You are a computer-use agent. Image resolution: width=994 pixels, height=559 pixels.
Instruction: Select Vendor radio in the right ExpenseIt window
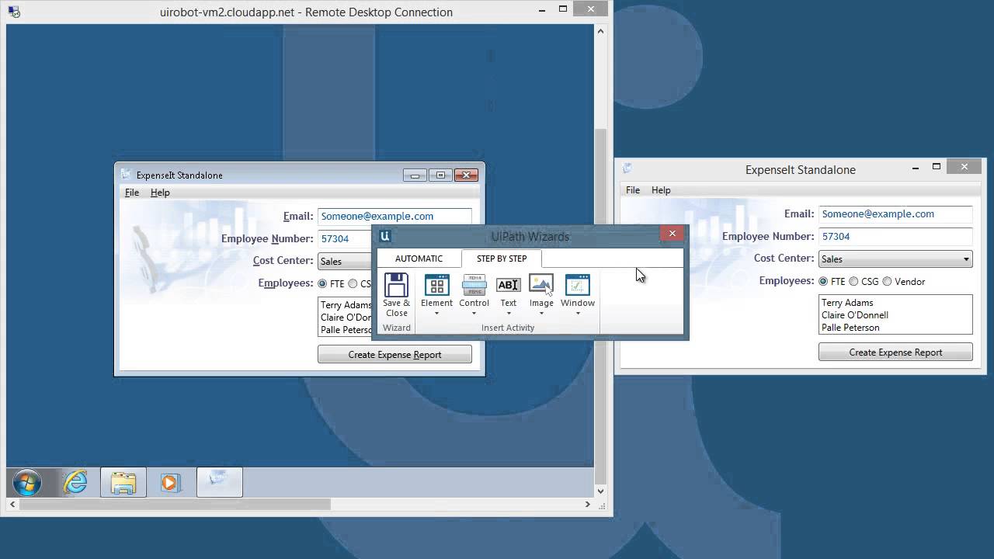pos(887,281)
